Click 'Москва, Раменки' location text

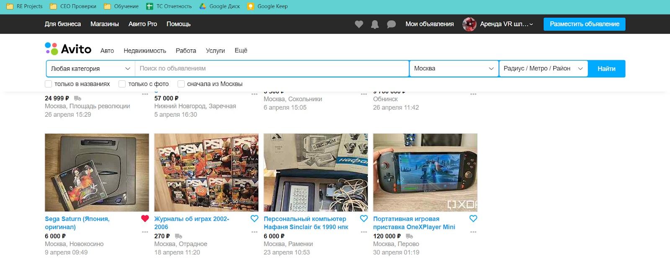(x=289, y=244)
